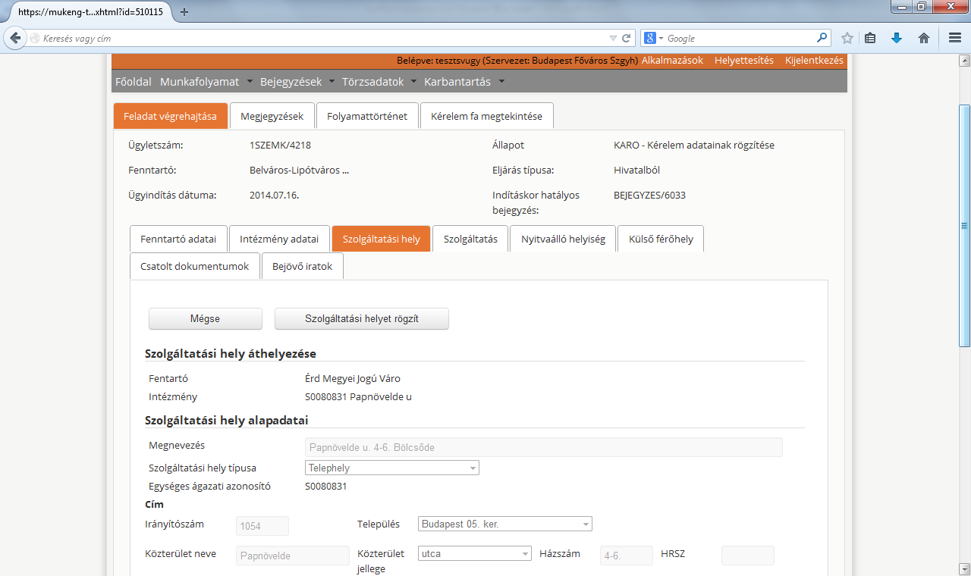This screenshot has height=576, width=971.
Task: Open the downloads arrow icon
Action: 897,38
